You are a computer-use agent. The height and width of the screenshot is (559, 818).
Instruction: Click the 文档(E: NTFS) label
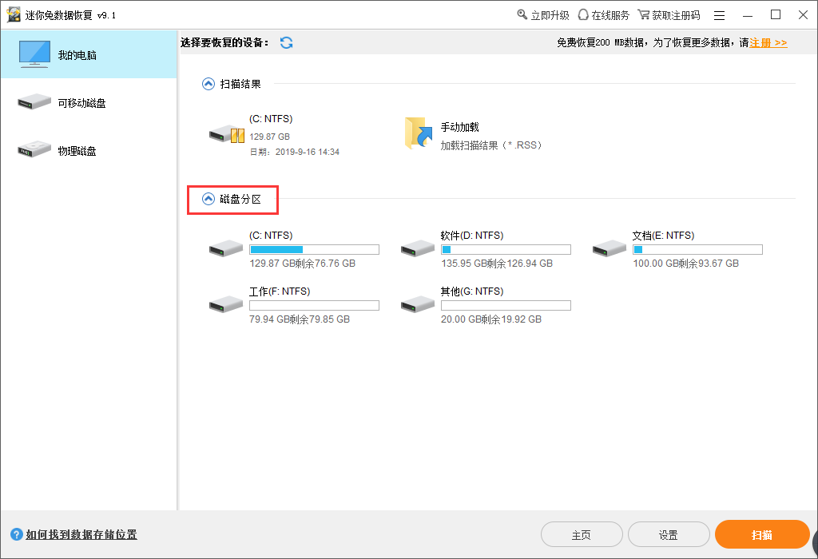[663, 235]
